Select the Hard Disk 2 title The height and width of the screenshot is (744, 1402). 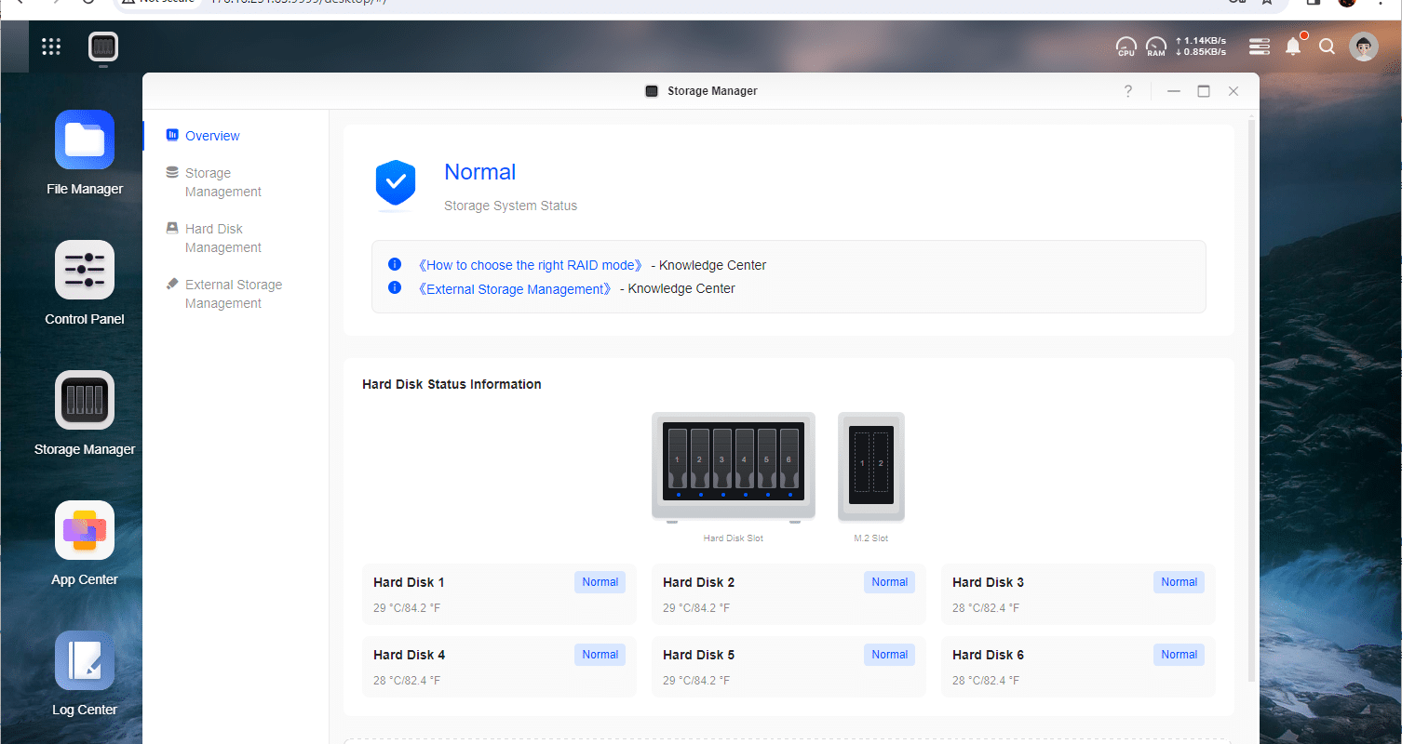pyautogui.click(x=698, y=582)
